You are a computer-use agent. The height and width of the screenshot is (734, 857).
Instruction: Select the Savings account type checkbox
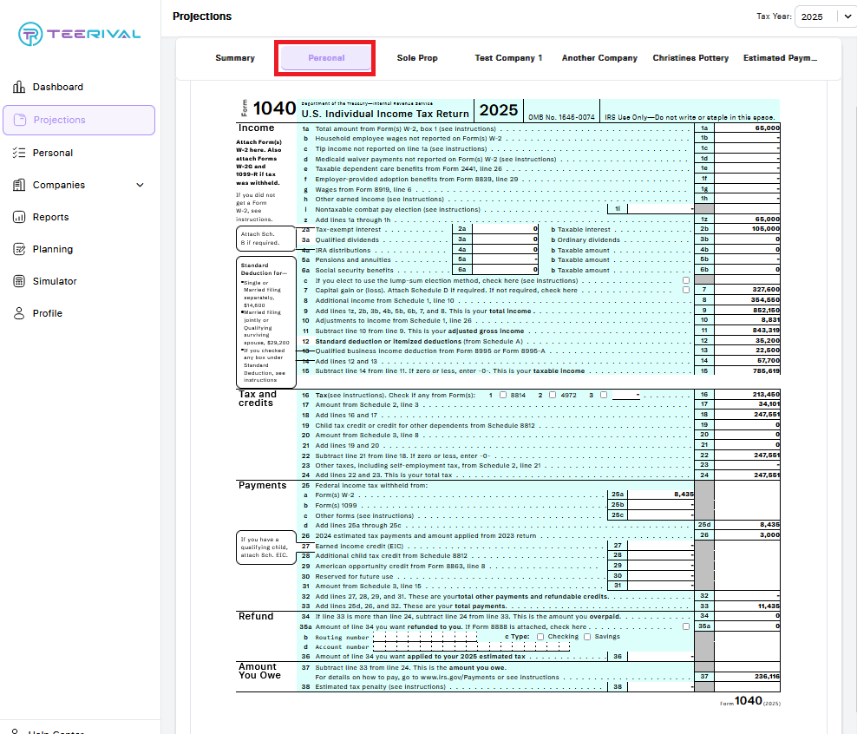tap(587, 637)
